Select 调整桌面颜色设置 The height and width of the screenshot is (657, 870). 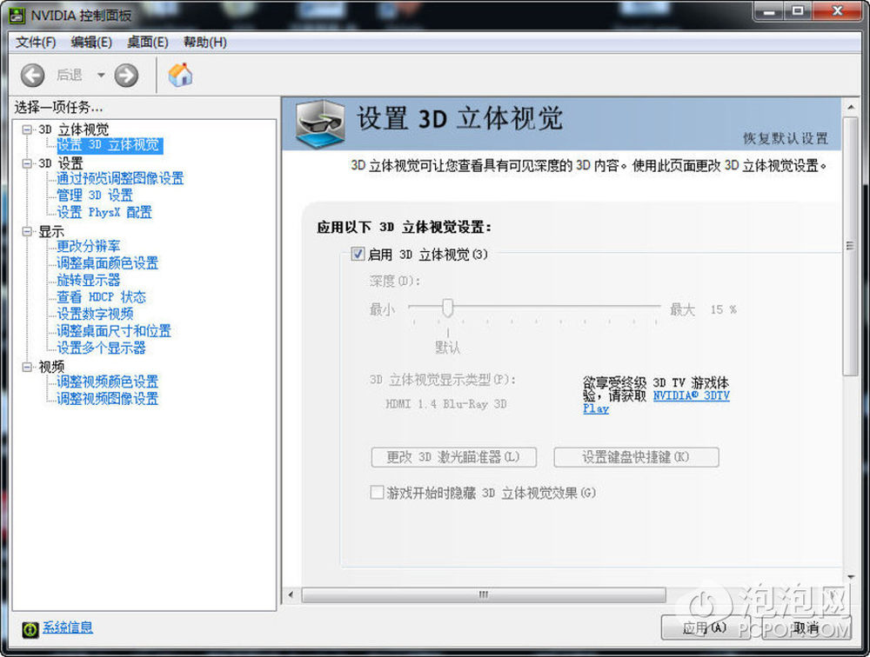tap(107, 263)
